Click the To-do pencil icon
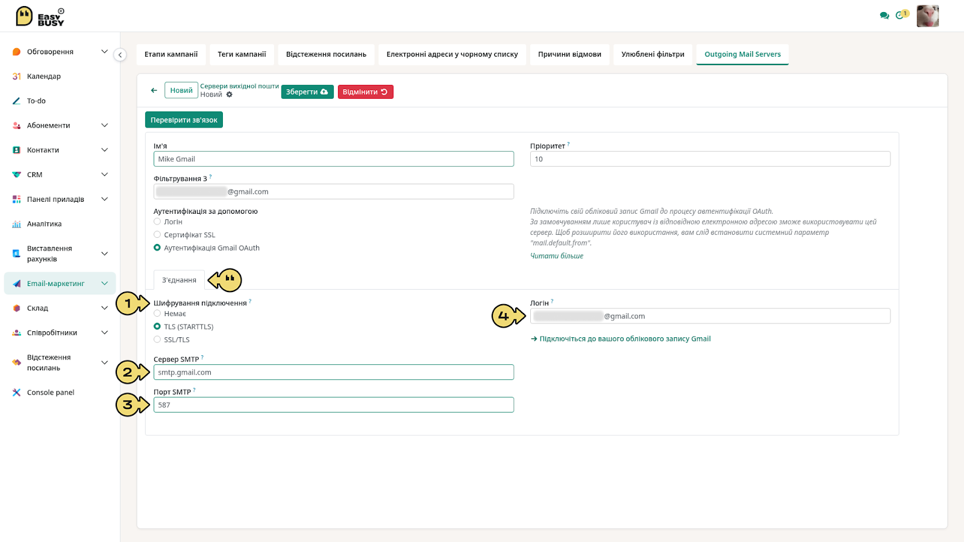964x542 pixels. click(x=17, y=101)
